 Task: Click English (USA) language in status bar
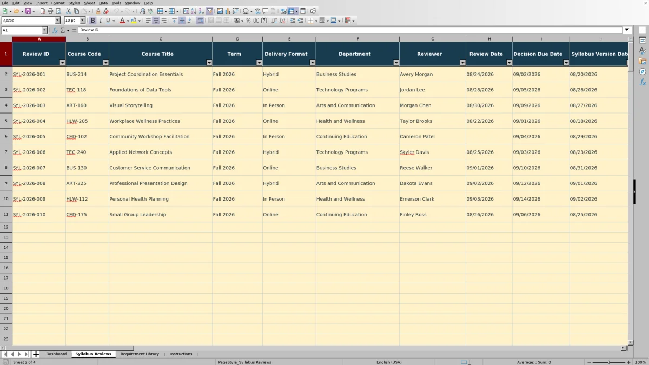pyautogui.click(x=389, y=362)
